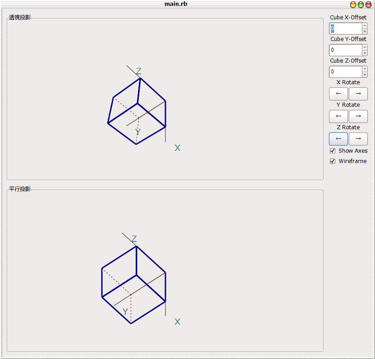375x359 pixels.
Task: Click the X Rotate left arrow button
Action: coord(338,94)
